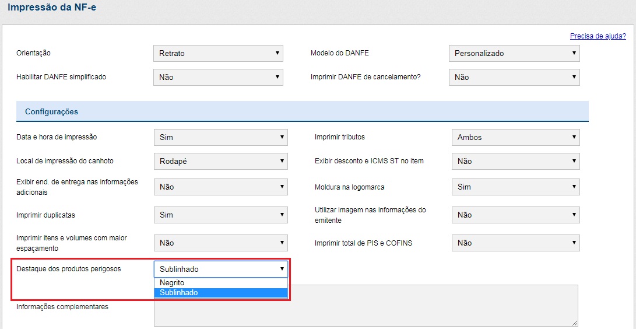Open Imprimir itens e volumes dropdown
Viewport: 636px width, 329px height.
point(220,243)
